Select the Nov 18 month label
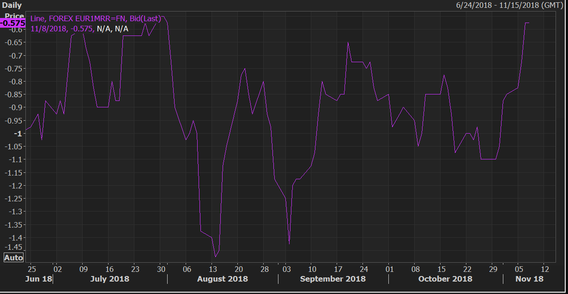Image resolution: width=568 pixels, height=294 pixels. 530,279
